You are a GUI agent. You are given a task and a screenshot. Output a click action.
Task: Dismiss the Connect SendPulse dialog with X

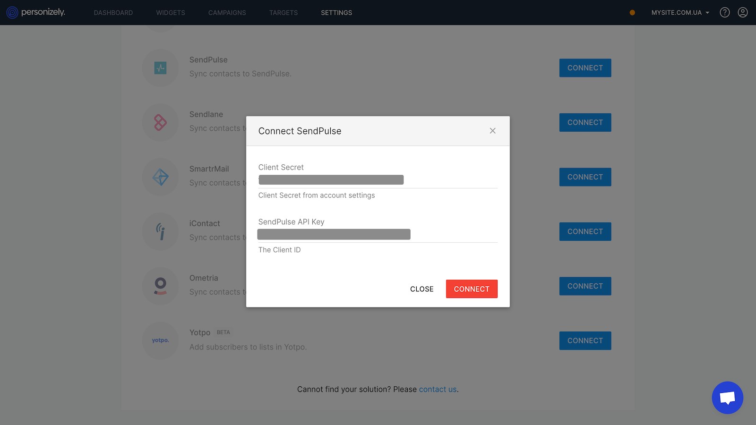pos(492,131)
